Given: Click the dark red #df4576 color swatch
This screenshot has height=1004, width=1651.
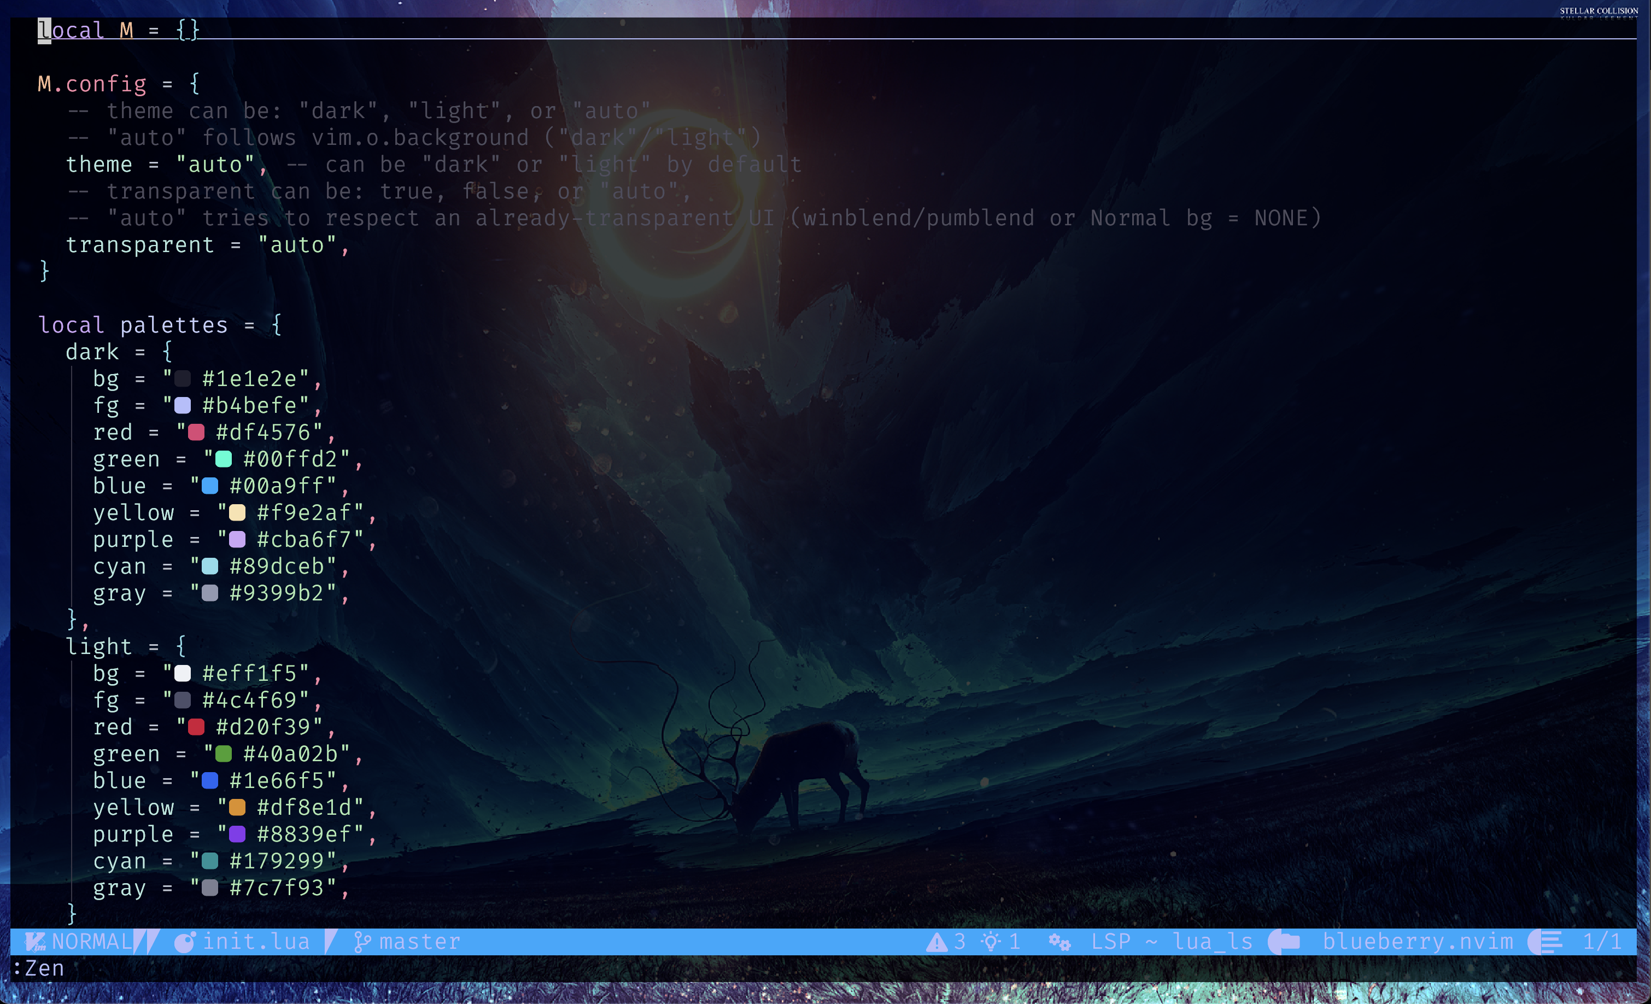Looking at the screenshot, I should pos(196,433).
